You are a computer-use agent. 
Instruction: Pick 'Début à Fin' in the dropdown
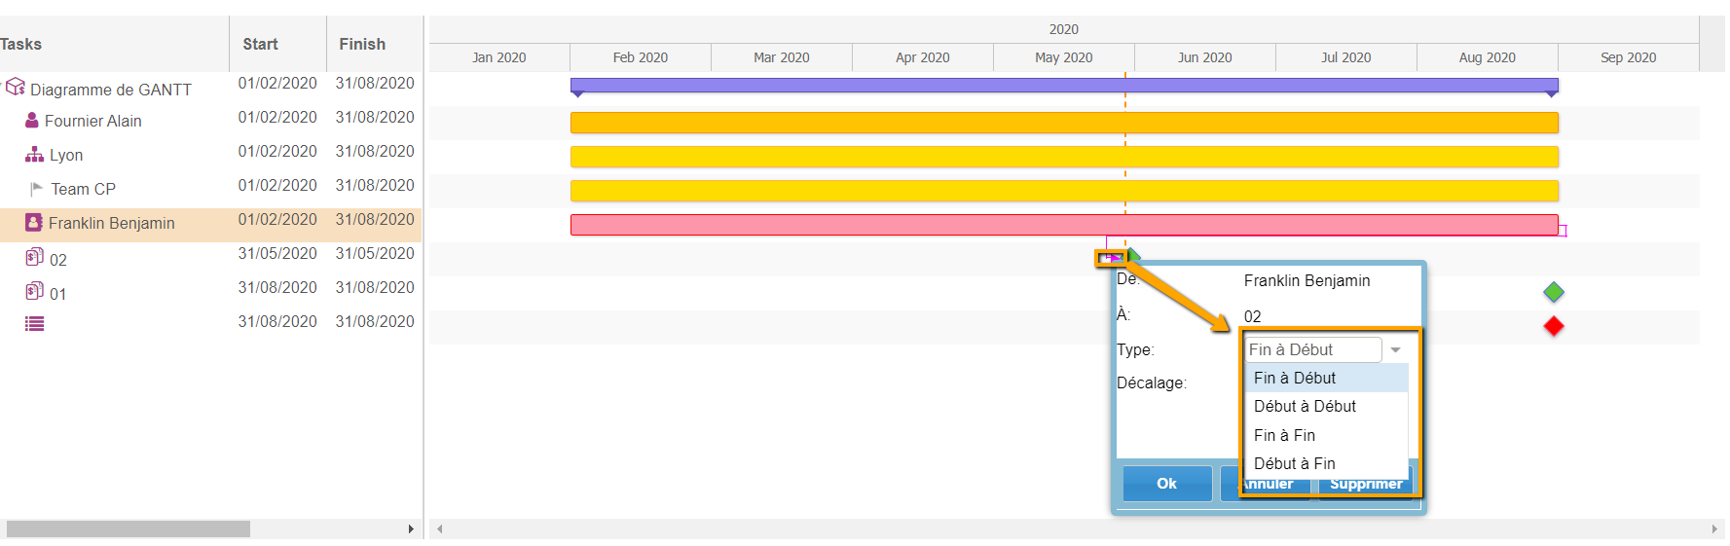click(x=1294, y=464)
